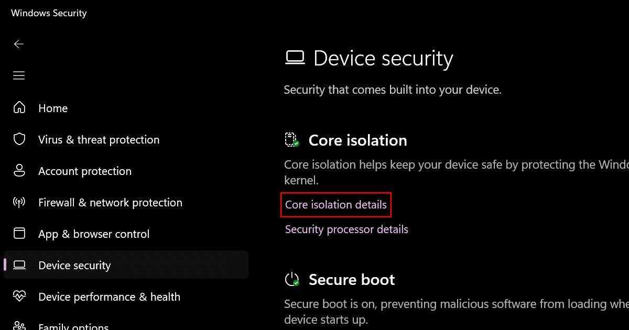This screenshot has width=629, height=330.
Task: Click the Device security laptop header icon
Action: [x=295, y=58]
